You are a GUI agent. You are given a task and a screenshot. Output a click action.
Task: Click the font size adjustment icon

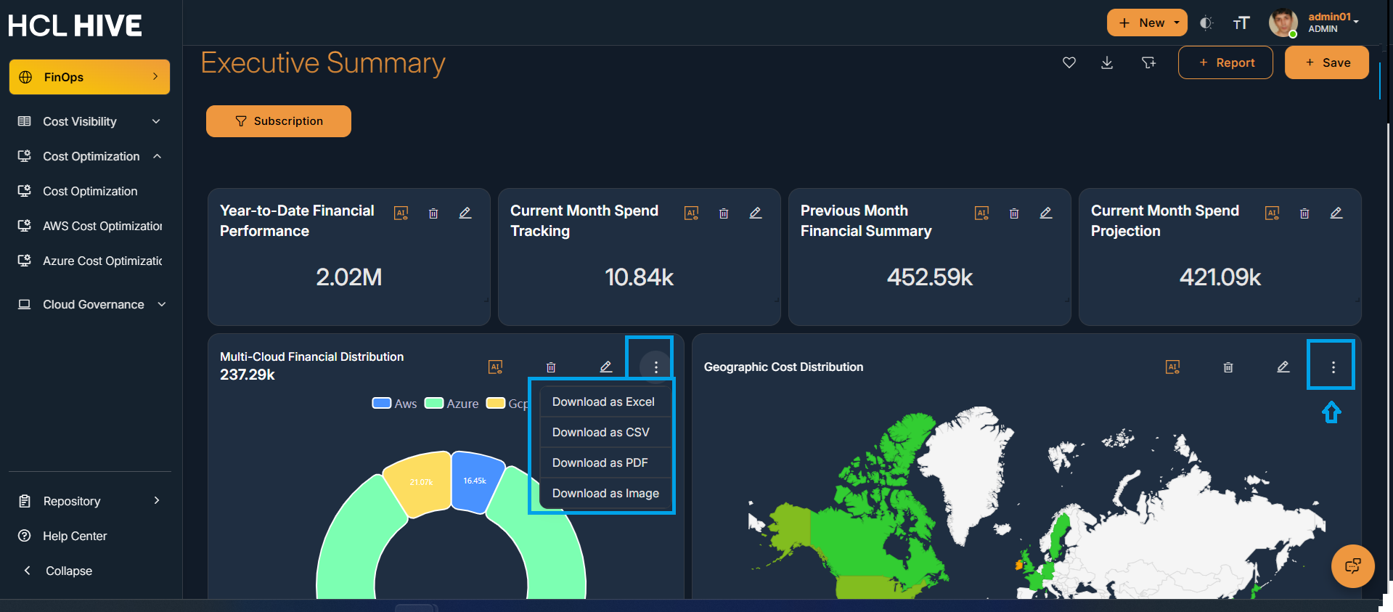[x=1241, y=23]
